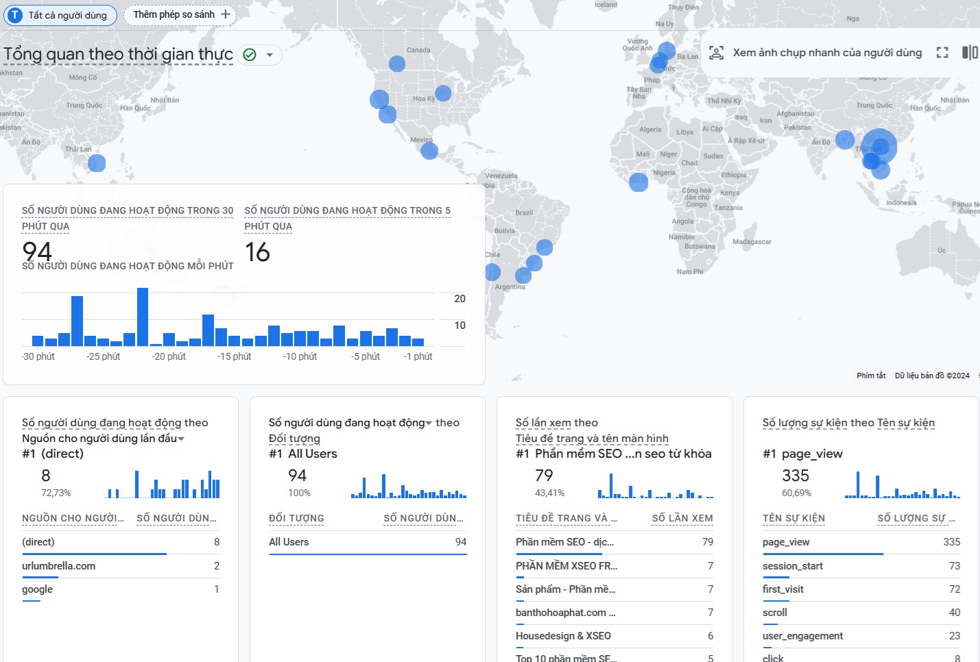Select the page_view event row

(861, 542)
